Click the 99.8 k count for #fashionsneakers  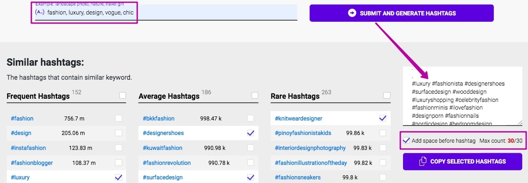pos(350,178)
